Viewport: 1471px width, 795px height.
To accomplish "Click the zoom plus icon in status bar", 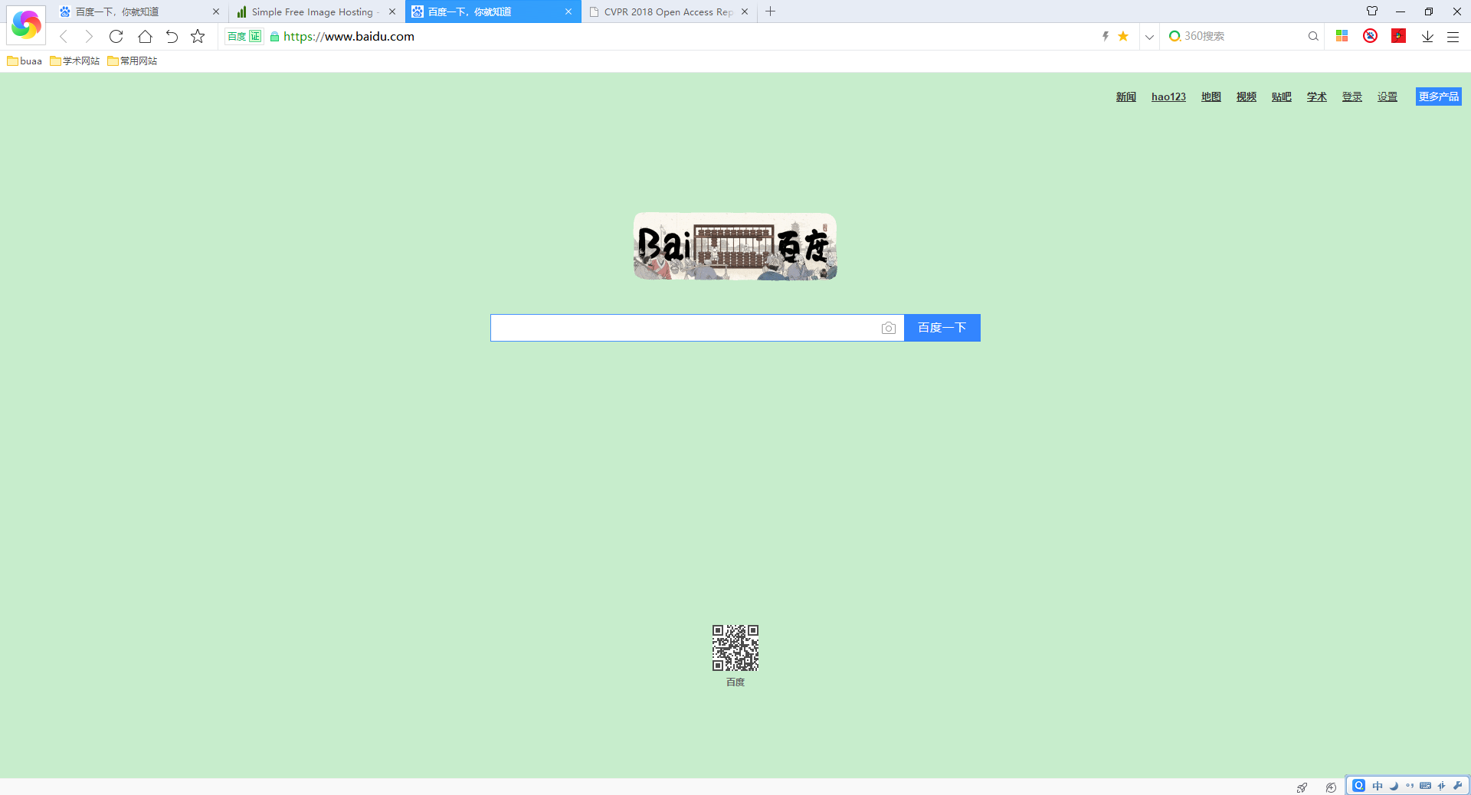I will 1331,787.
